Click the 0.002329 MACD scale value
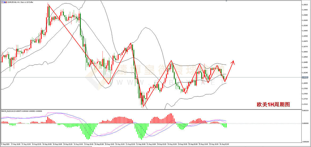The height and width of the screenshot is (147, 311). [x=306, y=111]
